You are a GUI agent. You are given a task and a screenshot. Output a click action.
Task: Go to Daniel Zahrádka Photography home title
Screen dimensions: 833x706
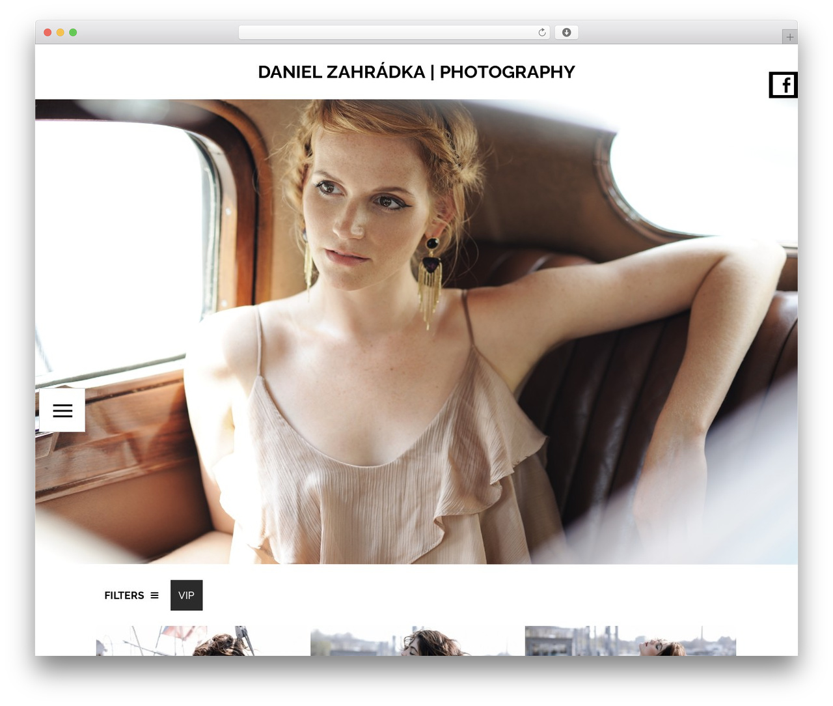[x=416, y=72]
